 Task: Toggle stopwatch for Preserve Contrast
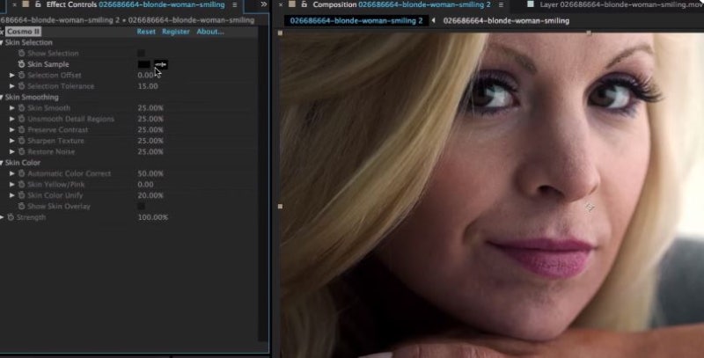click(21, 129)
